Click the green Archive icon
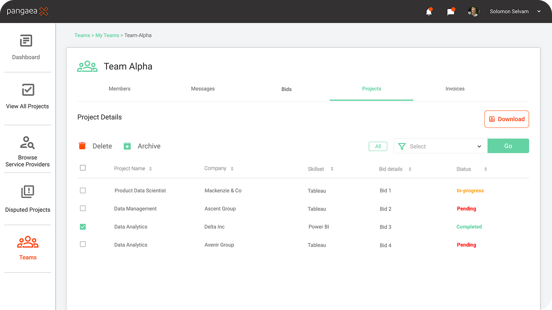This screenshot has height=310, width=552. point(127,146)
